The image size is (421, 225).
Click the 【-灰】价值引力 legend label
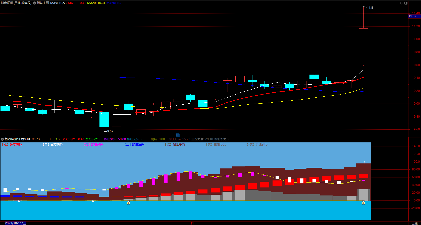257,144
